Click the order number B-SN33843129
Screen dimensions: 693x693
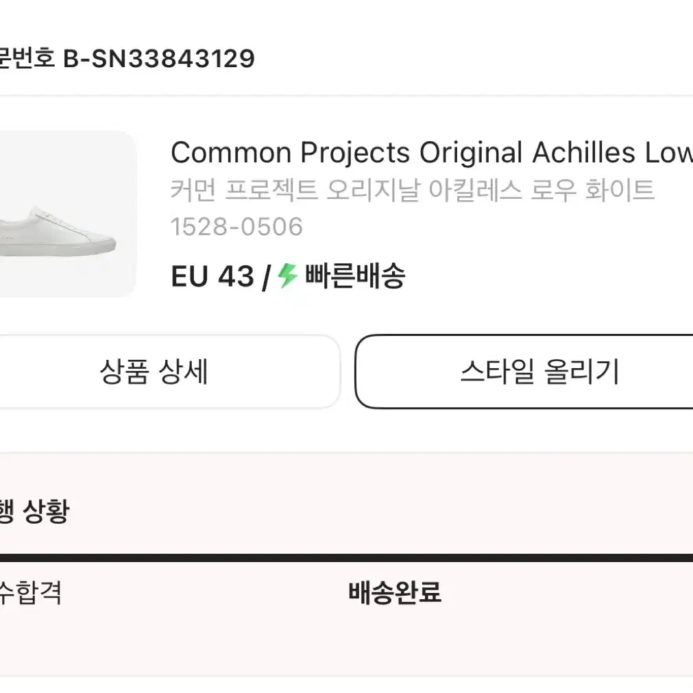click(159, 58)
